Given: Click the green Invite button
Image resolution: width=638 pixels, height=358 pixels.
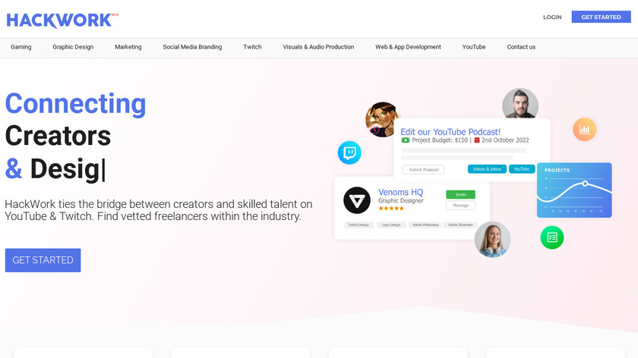Looking at the screenshot, I should pyautogui.click(x=460, y=195).
